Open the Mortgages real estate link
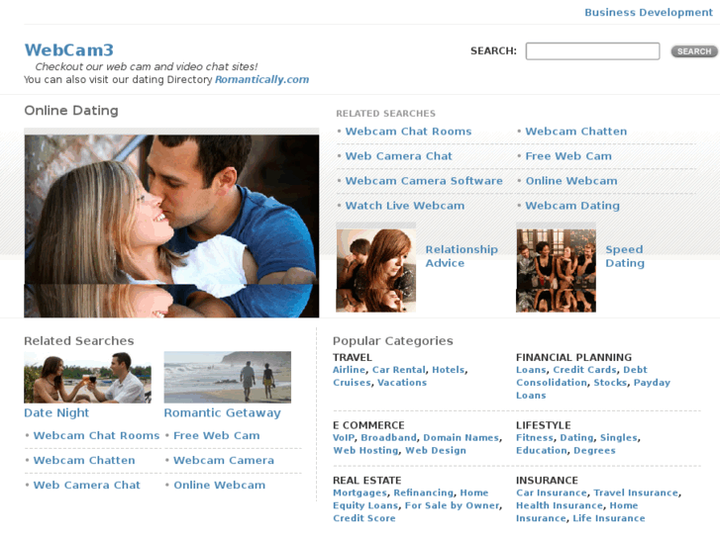This screenshot has height=539, width=720. click(x=360, y=493)
